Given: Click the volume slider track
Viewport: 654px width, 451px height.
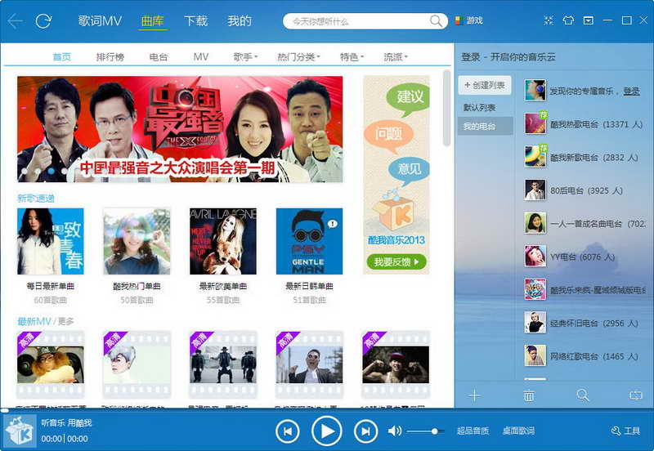Looking at the screenshot, I should point(425,431).
